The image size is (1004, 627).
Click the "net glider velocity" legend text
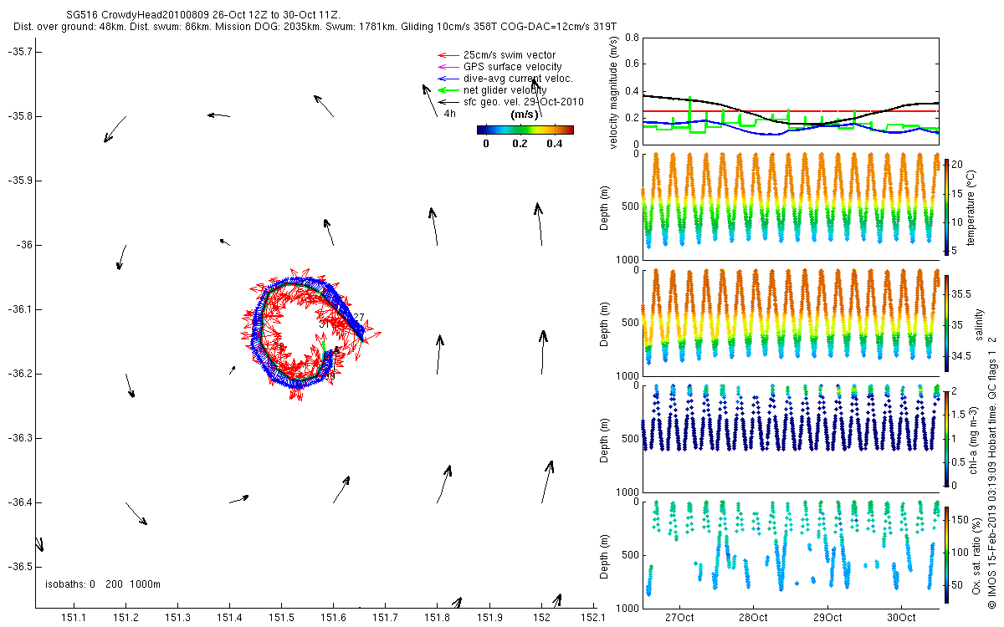[x=505, y=90]
